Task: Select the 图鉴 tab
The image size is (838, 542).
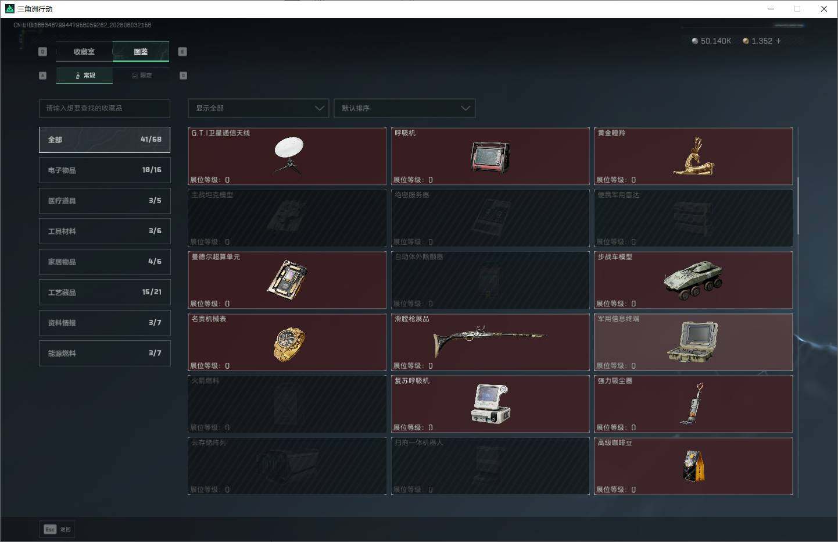Action: (x=141, y=52)
